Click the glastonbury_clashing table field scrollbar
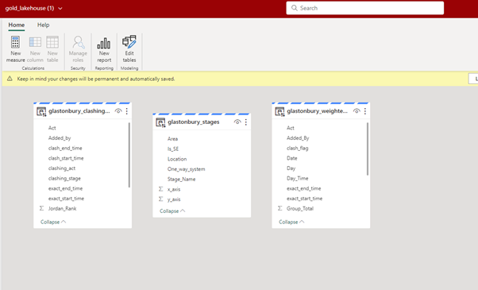 (x=129, y=155)
